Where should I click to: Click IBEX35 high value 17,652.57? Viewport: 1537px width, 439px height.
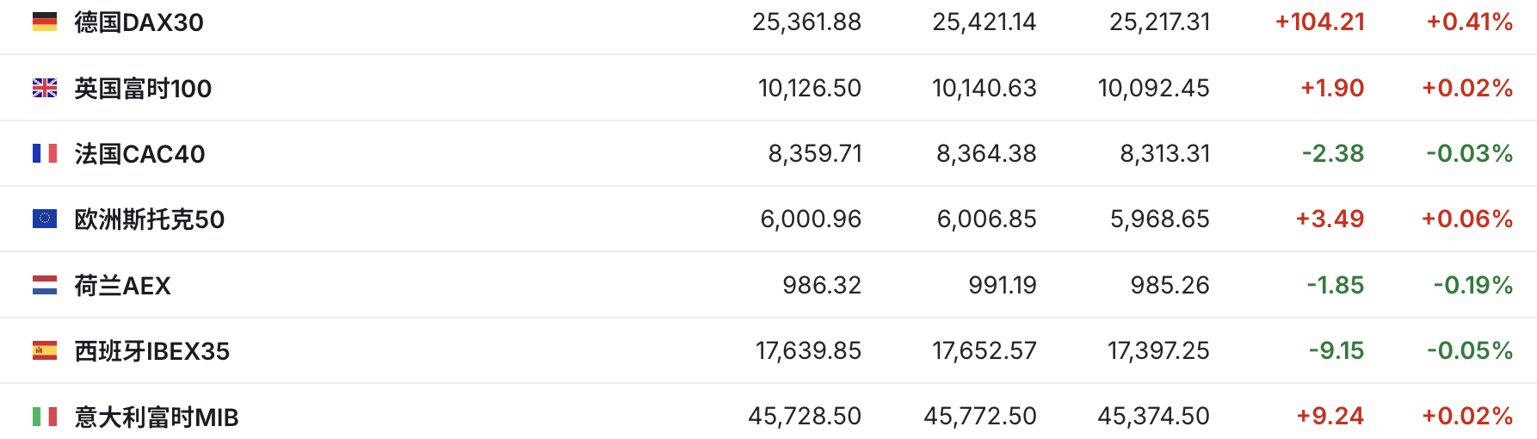984,350
